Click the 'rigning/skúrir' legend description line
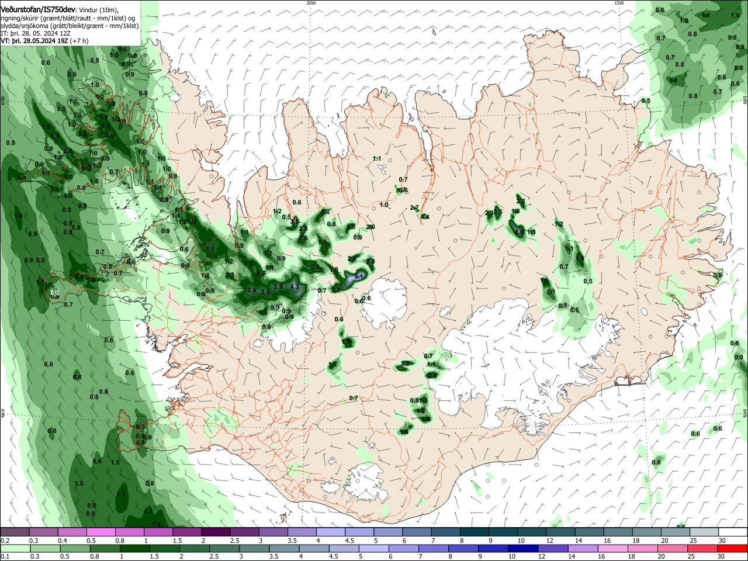This screenshot has height=561, width=748. 67,18
